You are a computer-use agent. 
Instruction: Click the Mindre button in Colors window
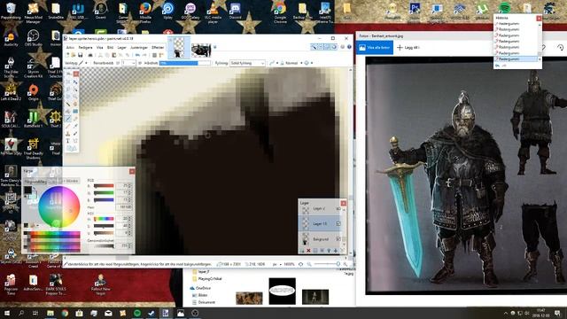tap(71, 181)
